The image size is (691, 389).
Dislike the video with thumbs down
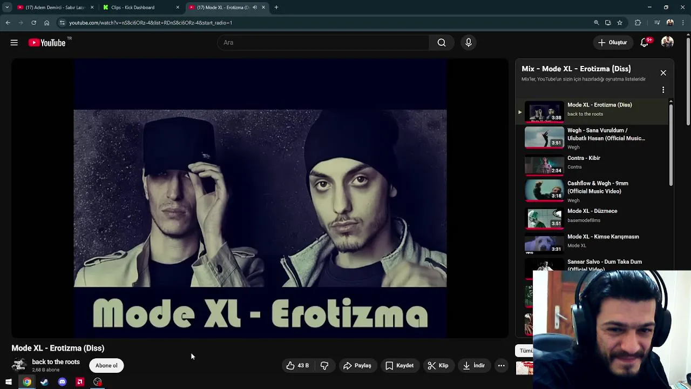coord(324,366)
